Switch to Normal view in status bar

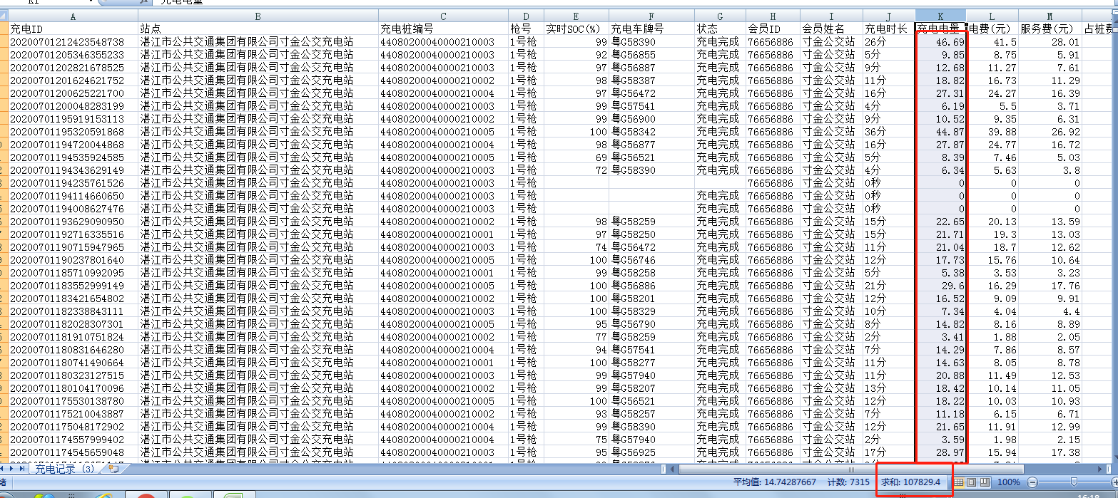tap(959, 482)
